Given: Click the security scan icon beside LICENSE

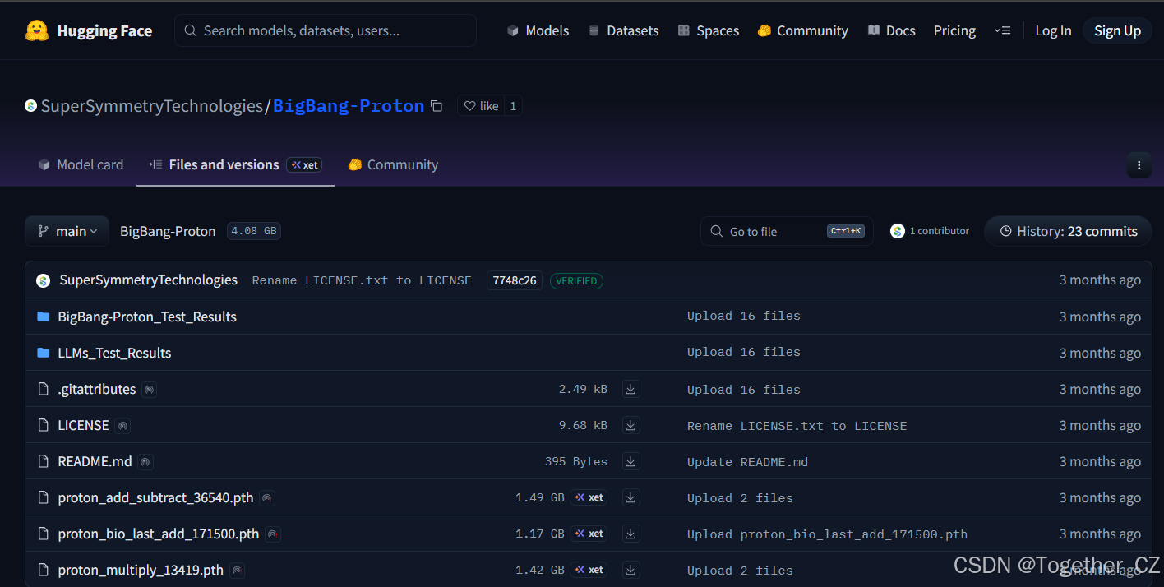Looking at the screenshot, I should click(122, 426).
